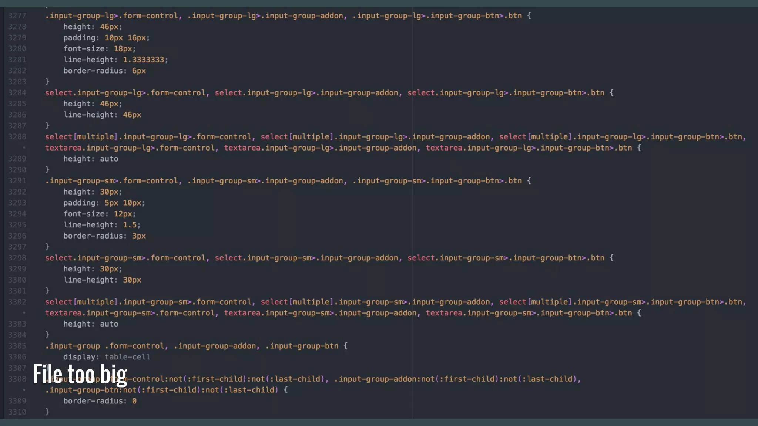Click "select.input-group-sm>.form-control" on line 3298
Screen dimensions: 758x426
tap(125, 258)
